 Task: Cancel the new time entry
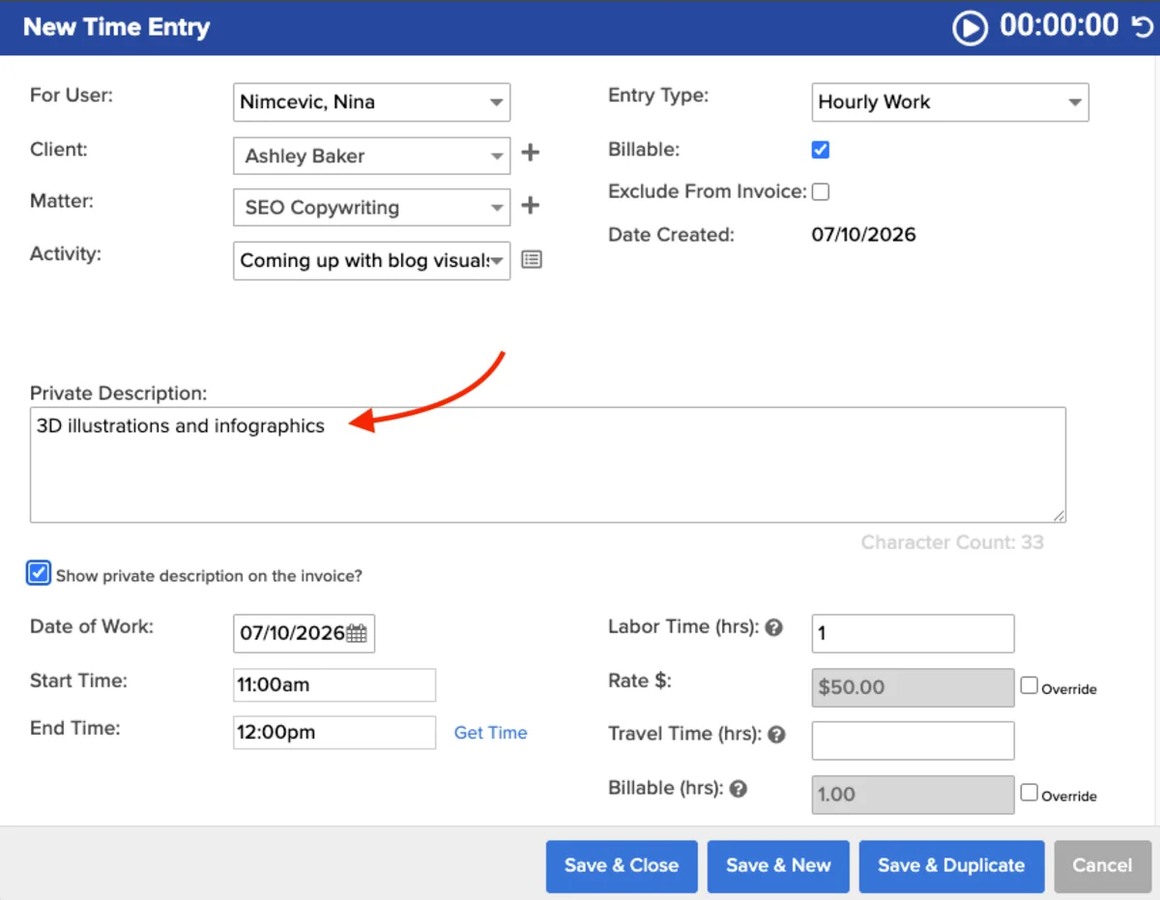coord(1102,866)
